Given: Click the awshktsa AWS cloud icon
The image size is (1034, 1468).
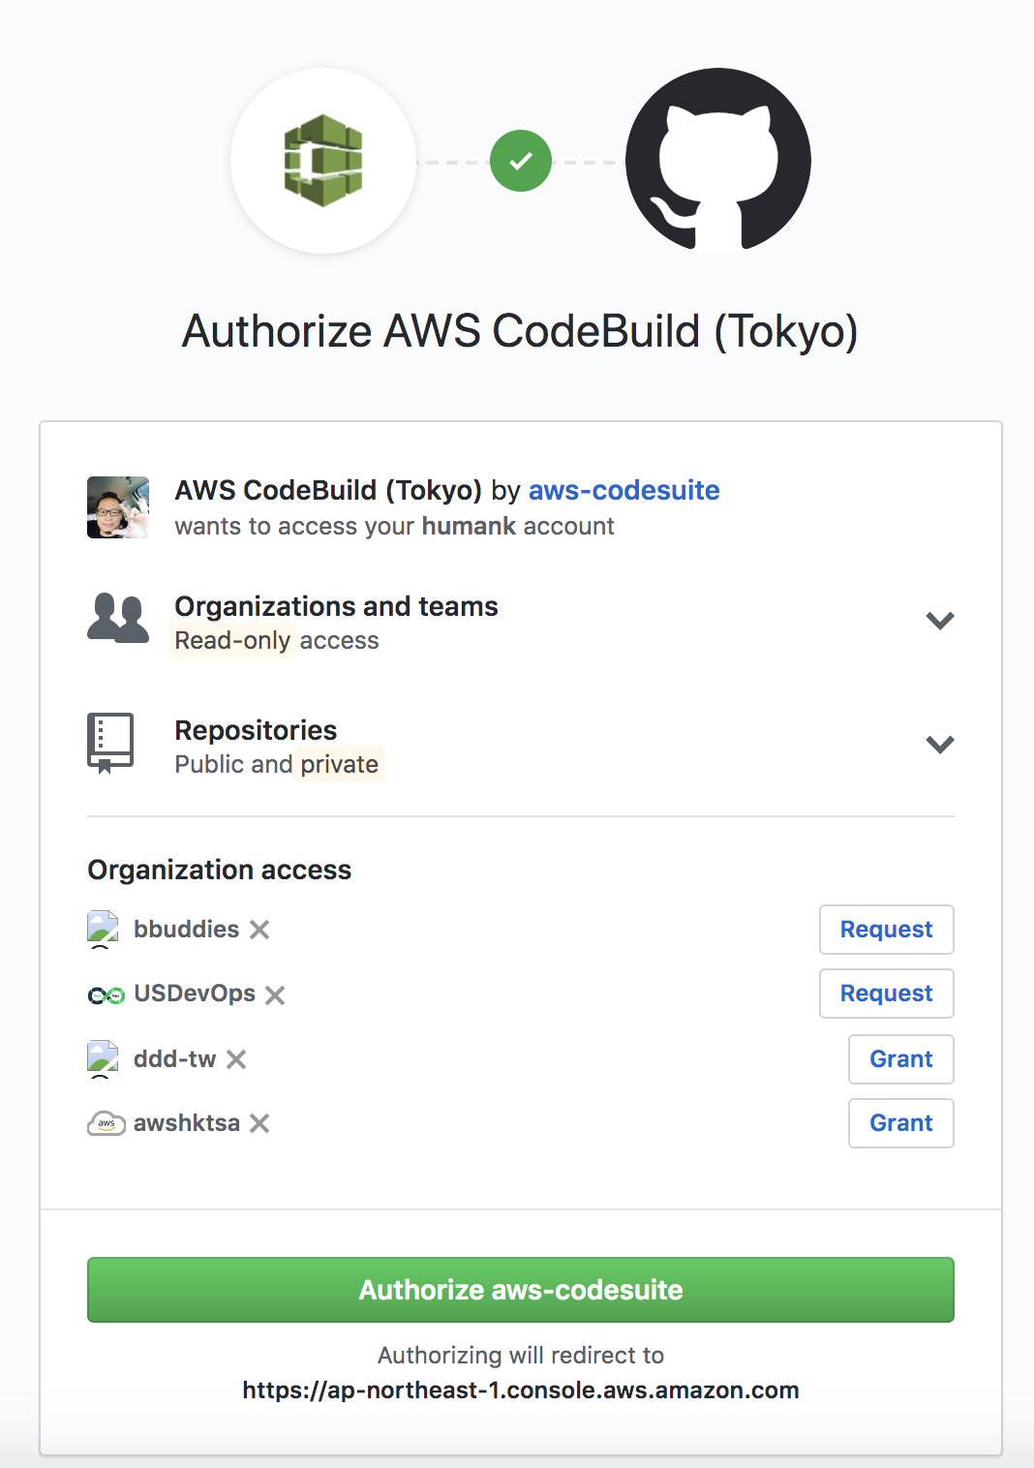Looking at the screenshot, I should pyautogui.click(x=106, y=1123).
